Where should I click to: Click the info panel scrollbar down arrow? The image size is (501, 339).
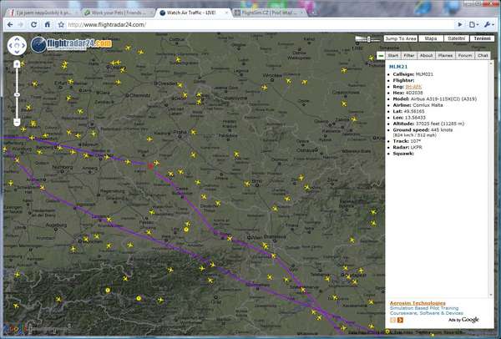pyautogui.click(x=491, y=295)
